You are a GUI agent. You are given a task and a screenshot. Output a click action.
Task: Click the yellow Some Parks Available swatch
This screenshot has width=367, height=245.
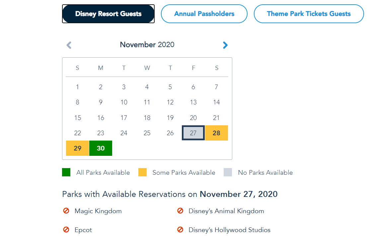click(142, 172)
